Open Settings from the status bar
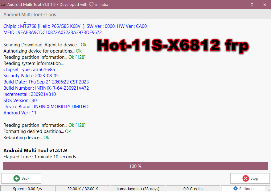This screenshot has height=192, width=271. (x=243, y=189)
